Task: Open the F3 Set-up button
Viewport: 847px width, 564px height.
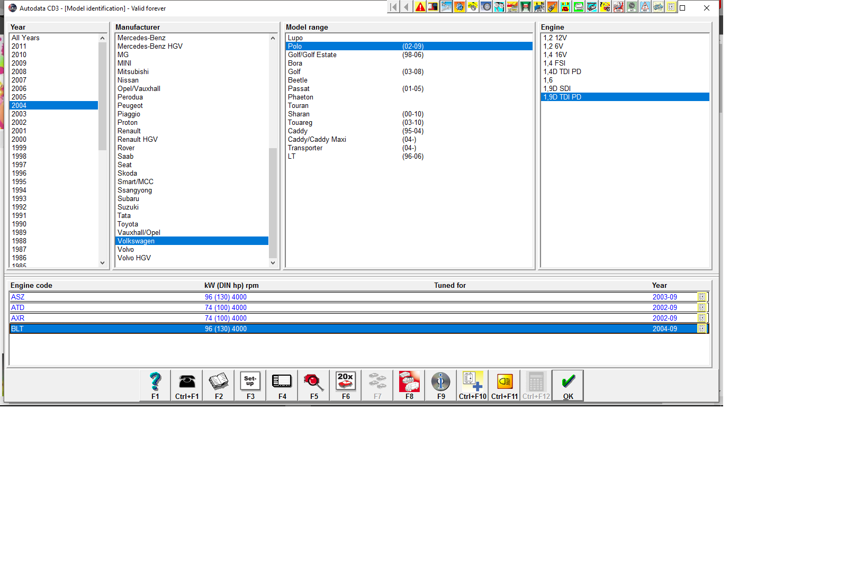Action: (250, 385)
